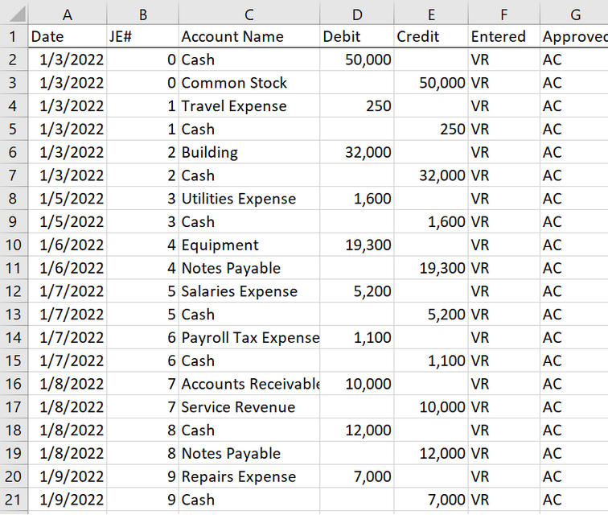Select row 21 header
Screen dimensions: 608x515
[14, 500]
